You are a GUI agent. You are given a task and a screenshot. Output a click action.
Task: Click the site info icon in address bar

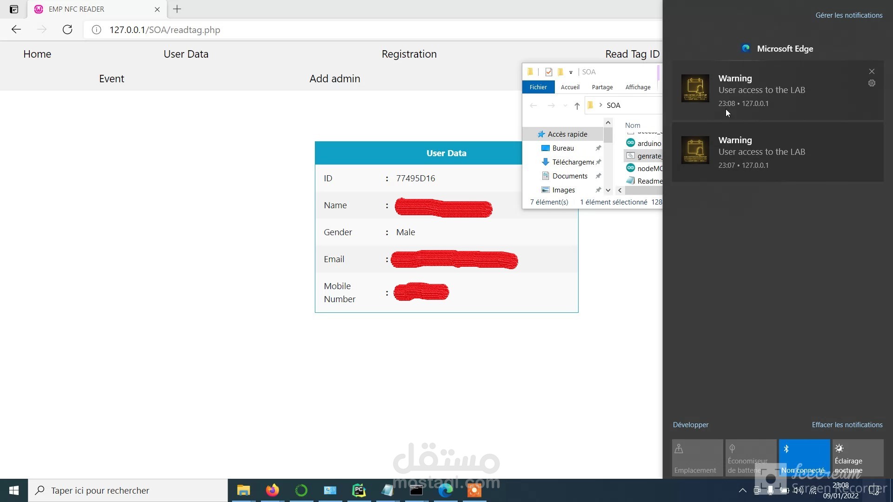point(96,30)
